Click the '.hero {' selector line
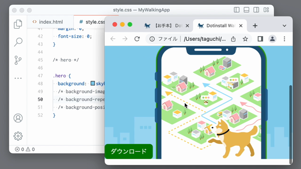Image resolution: width=301 pixels, height=169 pixels. tap(62, 76)
